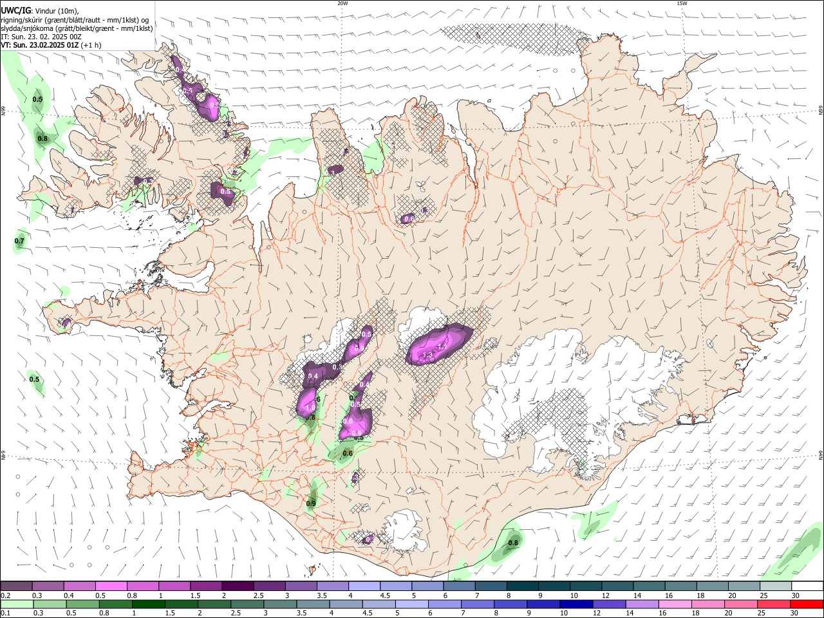
Task: Click the '1.3' value in the central purple blob
Action: coord(428,355)
